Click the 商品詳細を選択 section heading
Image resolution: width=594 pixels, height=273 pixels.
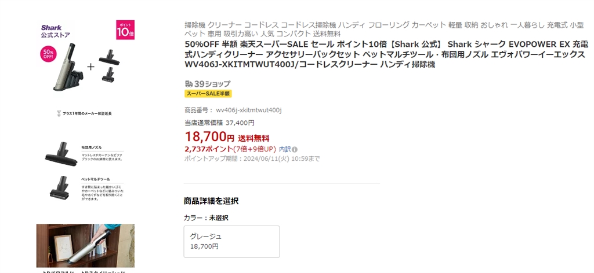click(x=211, y=201)
